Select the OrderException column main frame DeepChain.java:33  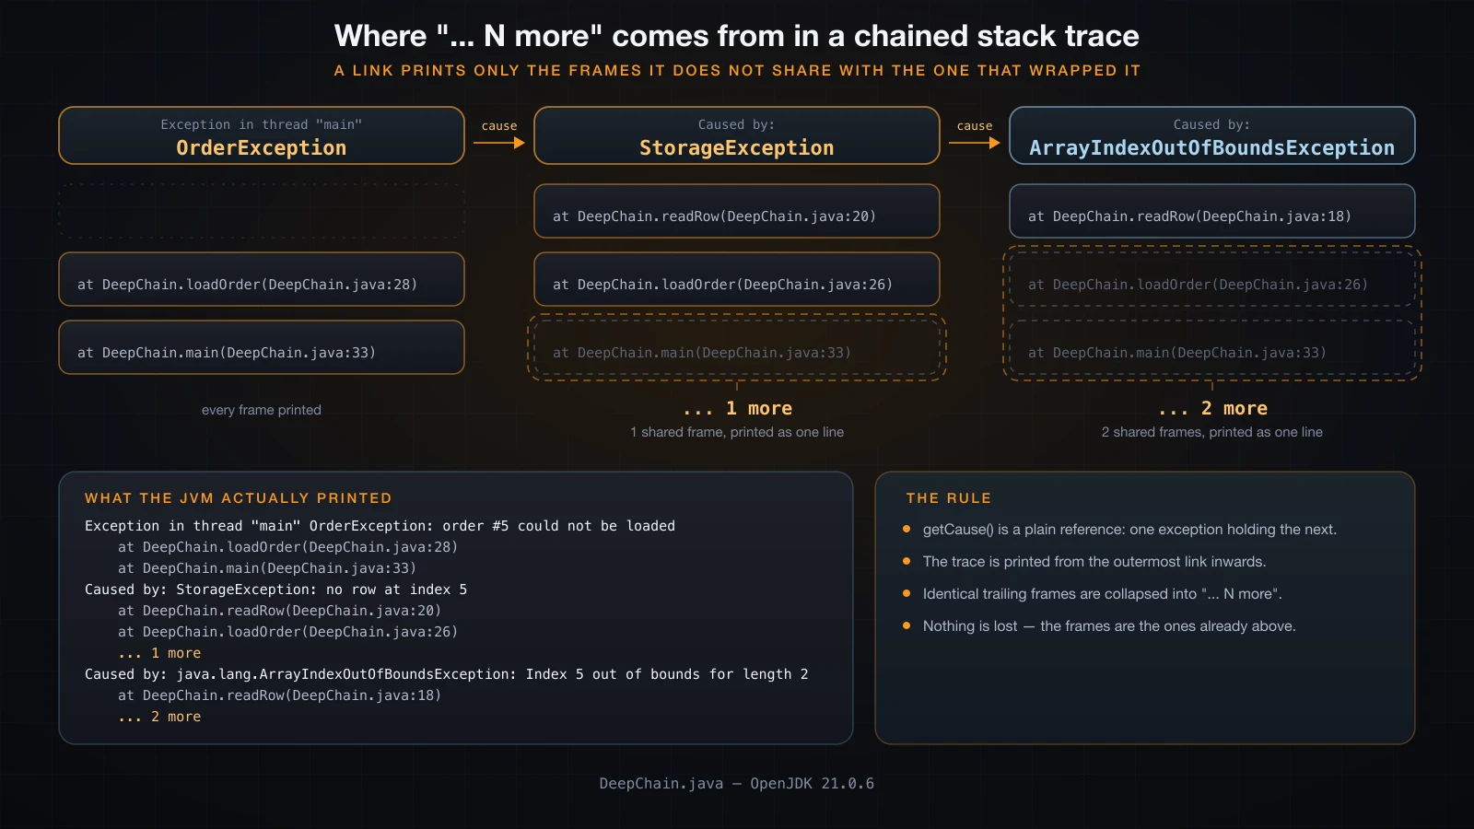click(x=262, y=347)
